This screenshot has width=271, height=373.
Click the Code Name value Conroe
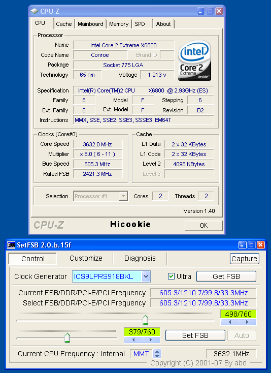point(100,55)
